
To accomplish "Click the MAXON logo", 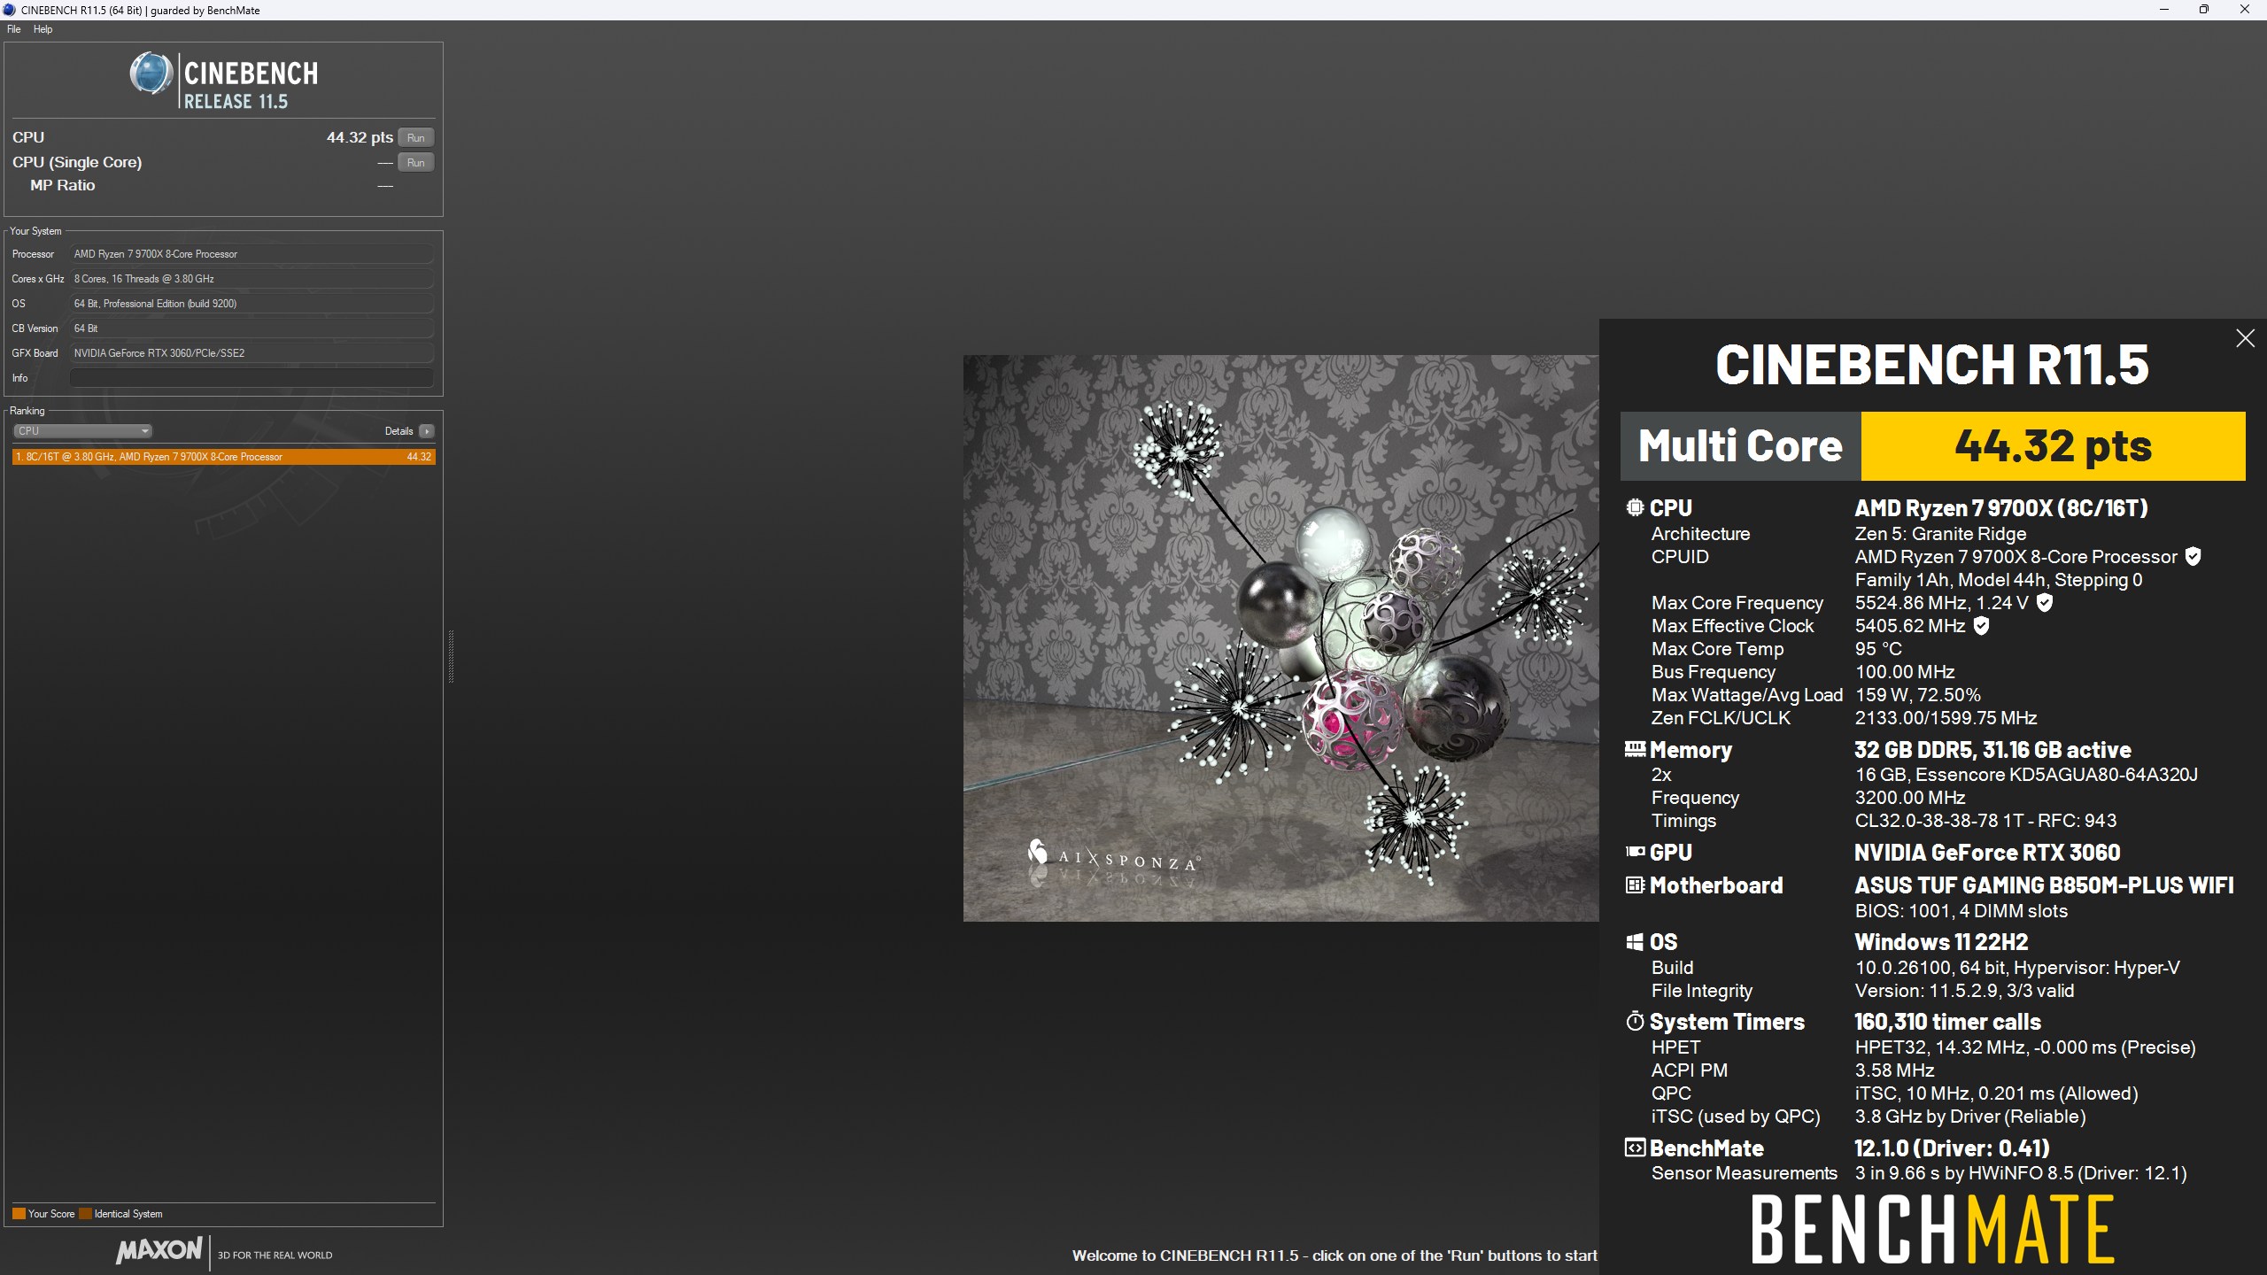I will 159,1250.
